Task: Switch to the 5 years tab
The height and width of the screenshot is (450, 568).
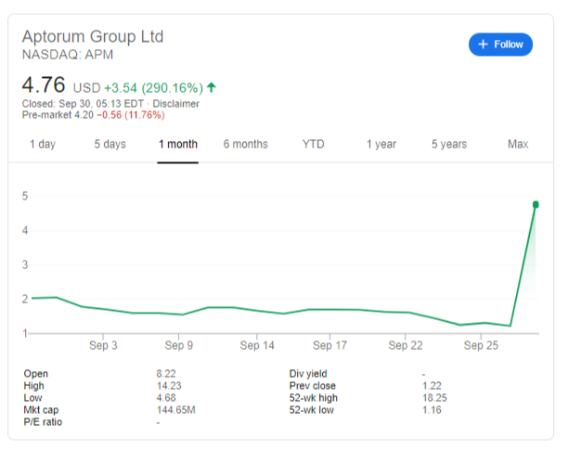Action: pyautogui.click(x=449, y=144)
